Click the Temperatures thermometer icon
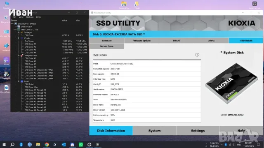 22,55
